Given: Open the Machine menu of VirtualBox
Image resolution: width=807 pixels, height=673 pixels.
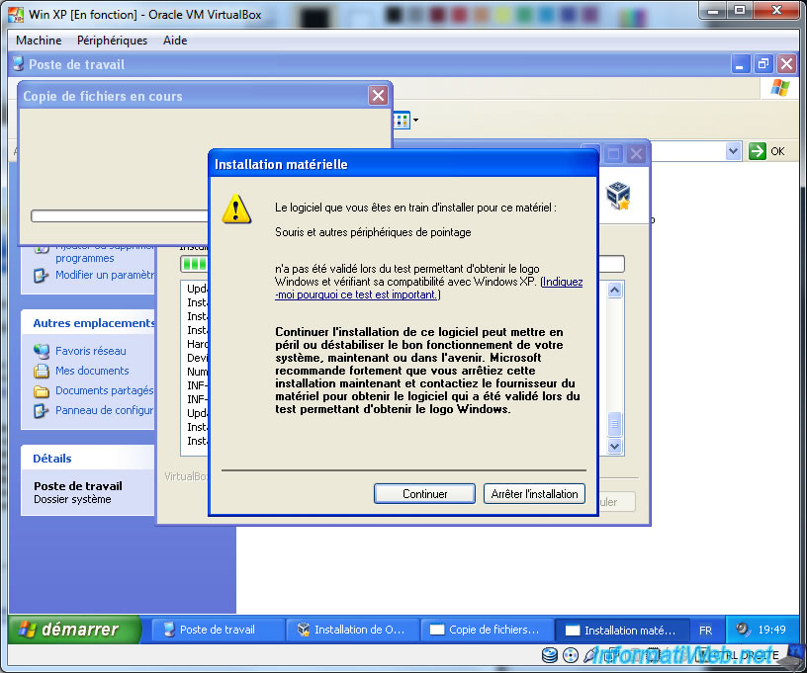Looking at the screenshot, I should (x=39, y=41).
